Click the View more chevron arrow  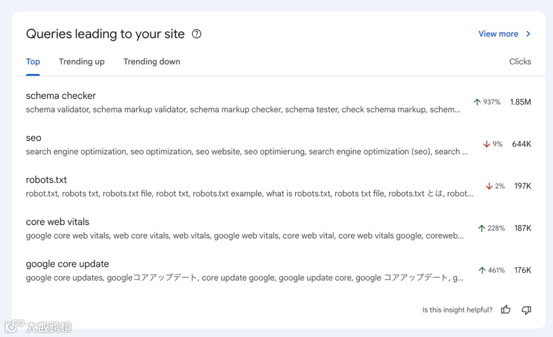pos(528,34)
